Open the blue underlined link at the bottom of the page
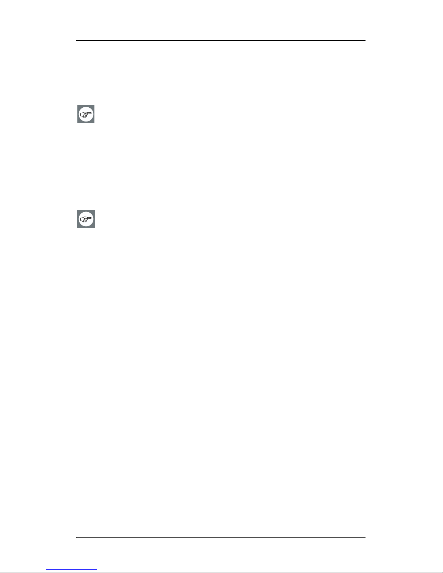Image resolution: width=443 pixels, height=573 pixels. tap(72, 570)
